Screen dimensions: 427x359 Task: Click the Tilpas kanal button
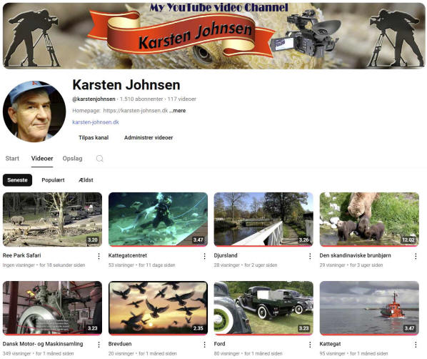(x=94, y=138)
